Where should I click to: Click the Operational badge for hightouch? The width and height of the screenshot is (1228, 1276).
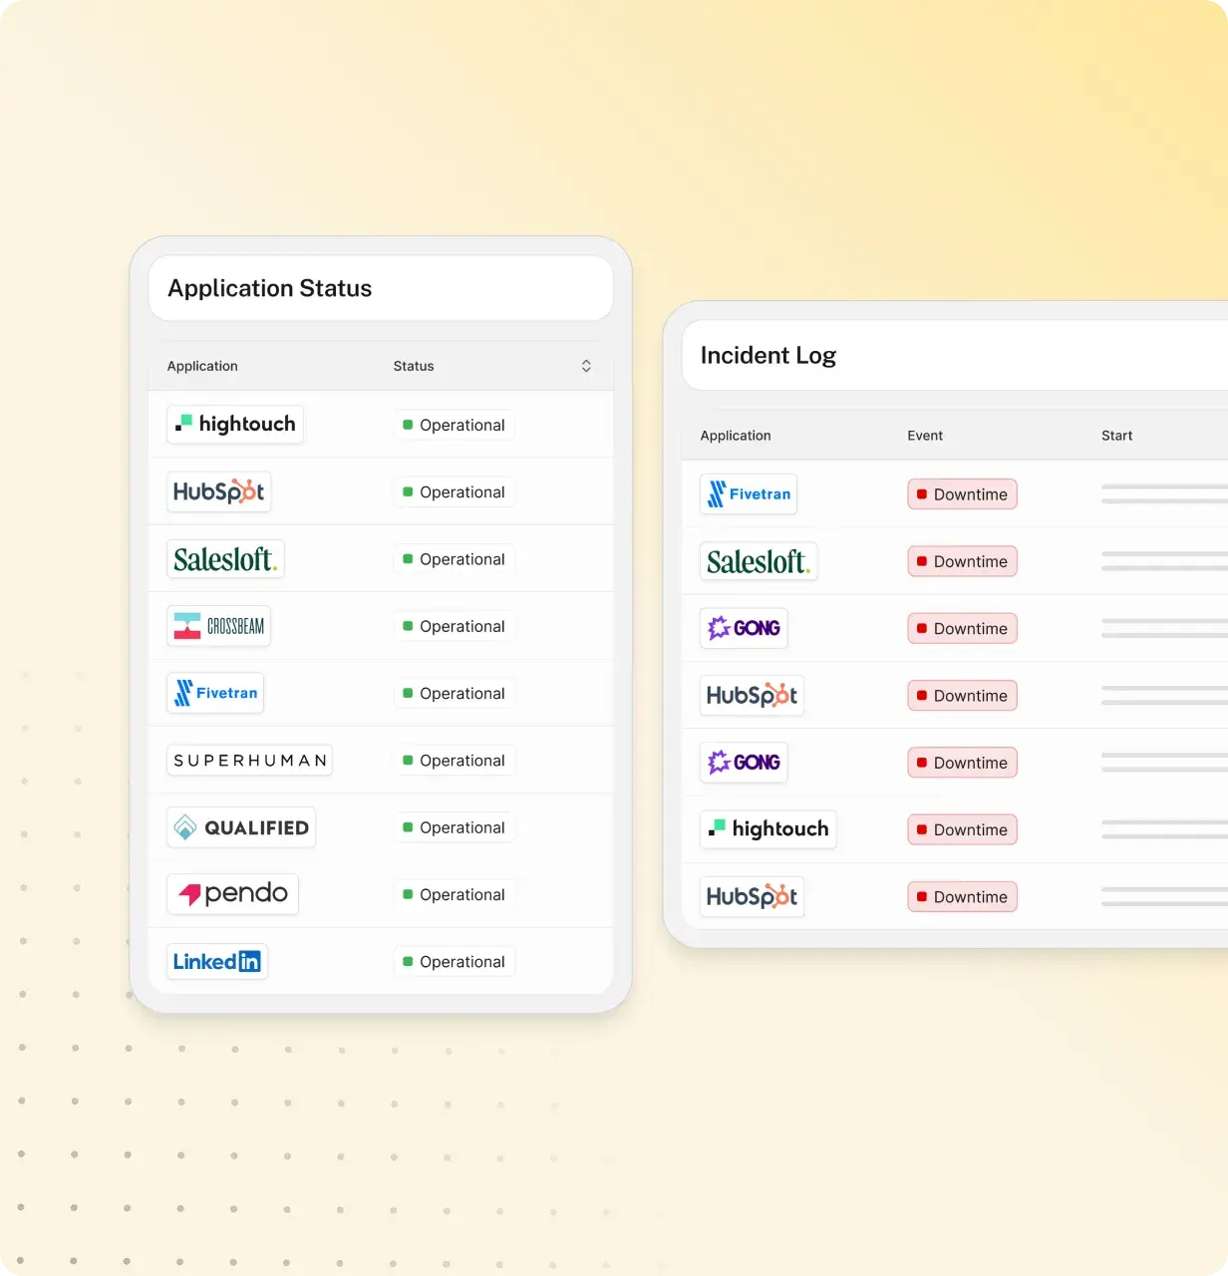(x=454, y=425)
